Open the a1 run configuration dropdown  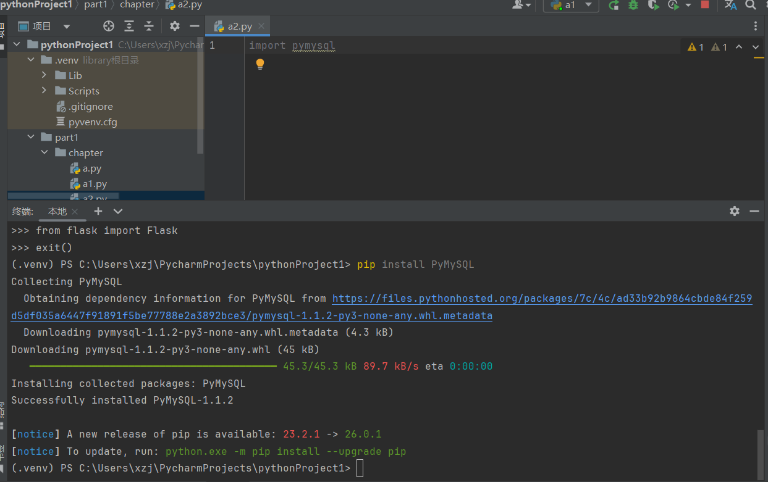coord(571,5)
